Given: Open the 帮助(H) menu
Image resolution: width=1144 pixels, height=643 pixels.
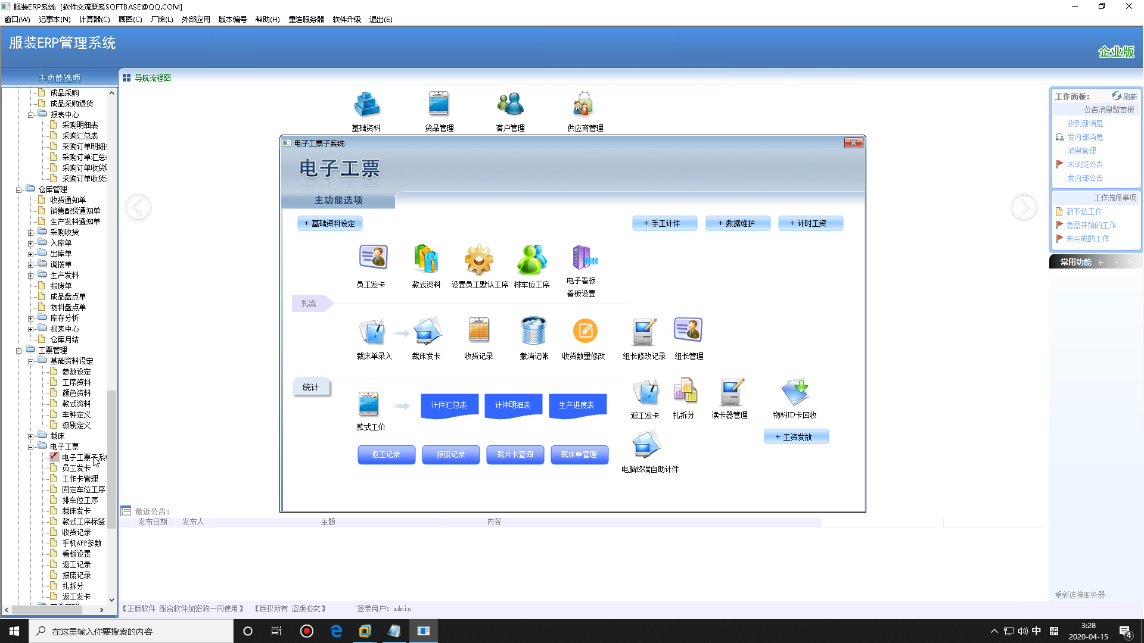Looking at the screenshot, I should tap(267, 19).
